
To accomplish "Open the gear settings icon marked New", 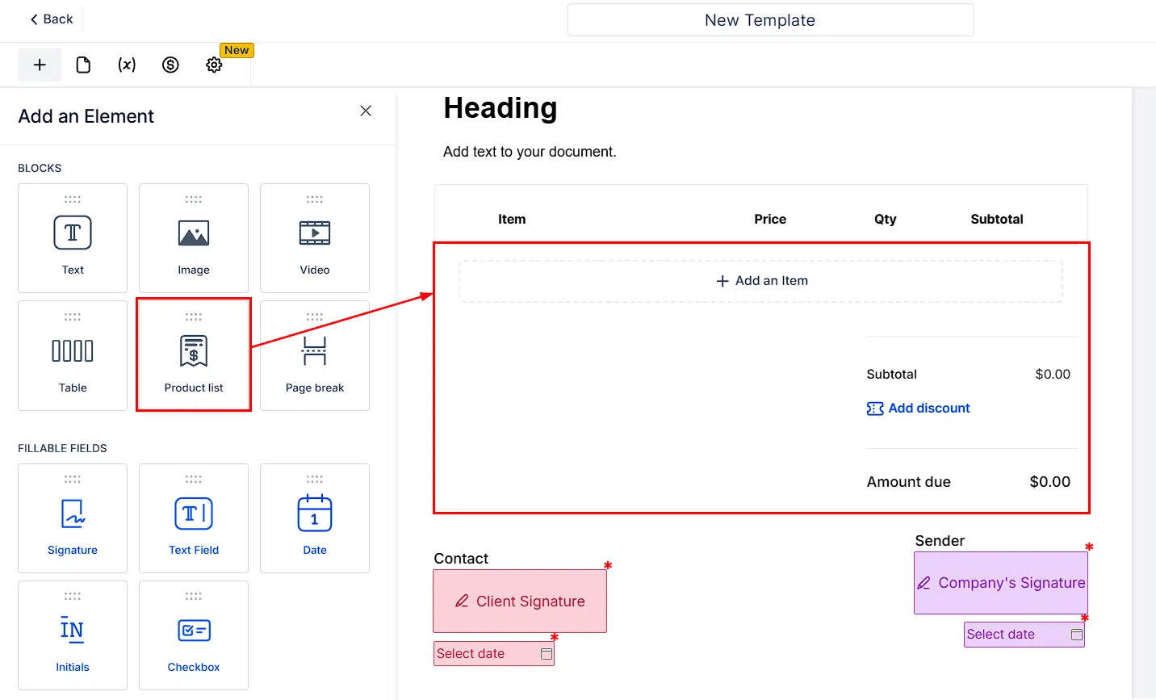I will (214, 65).
